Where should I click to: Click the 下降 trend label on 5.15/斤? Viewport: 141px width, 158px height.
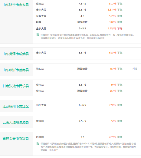[x=120, y=28]
